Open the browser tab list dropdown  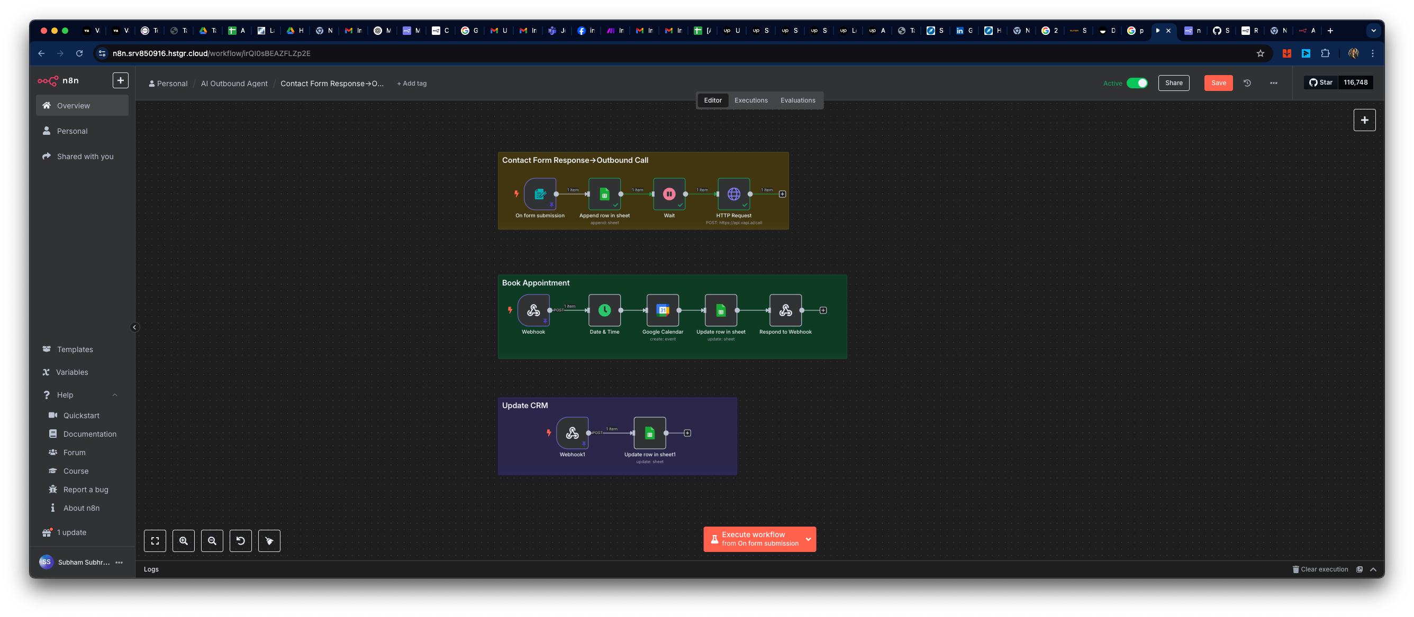(1373, 31)
